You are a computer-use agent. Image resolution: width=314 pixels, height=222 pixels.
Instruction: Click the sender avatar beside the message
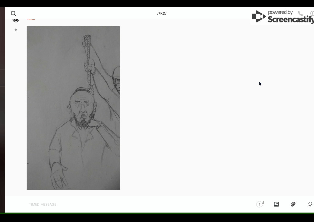[16, 20]
